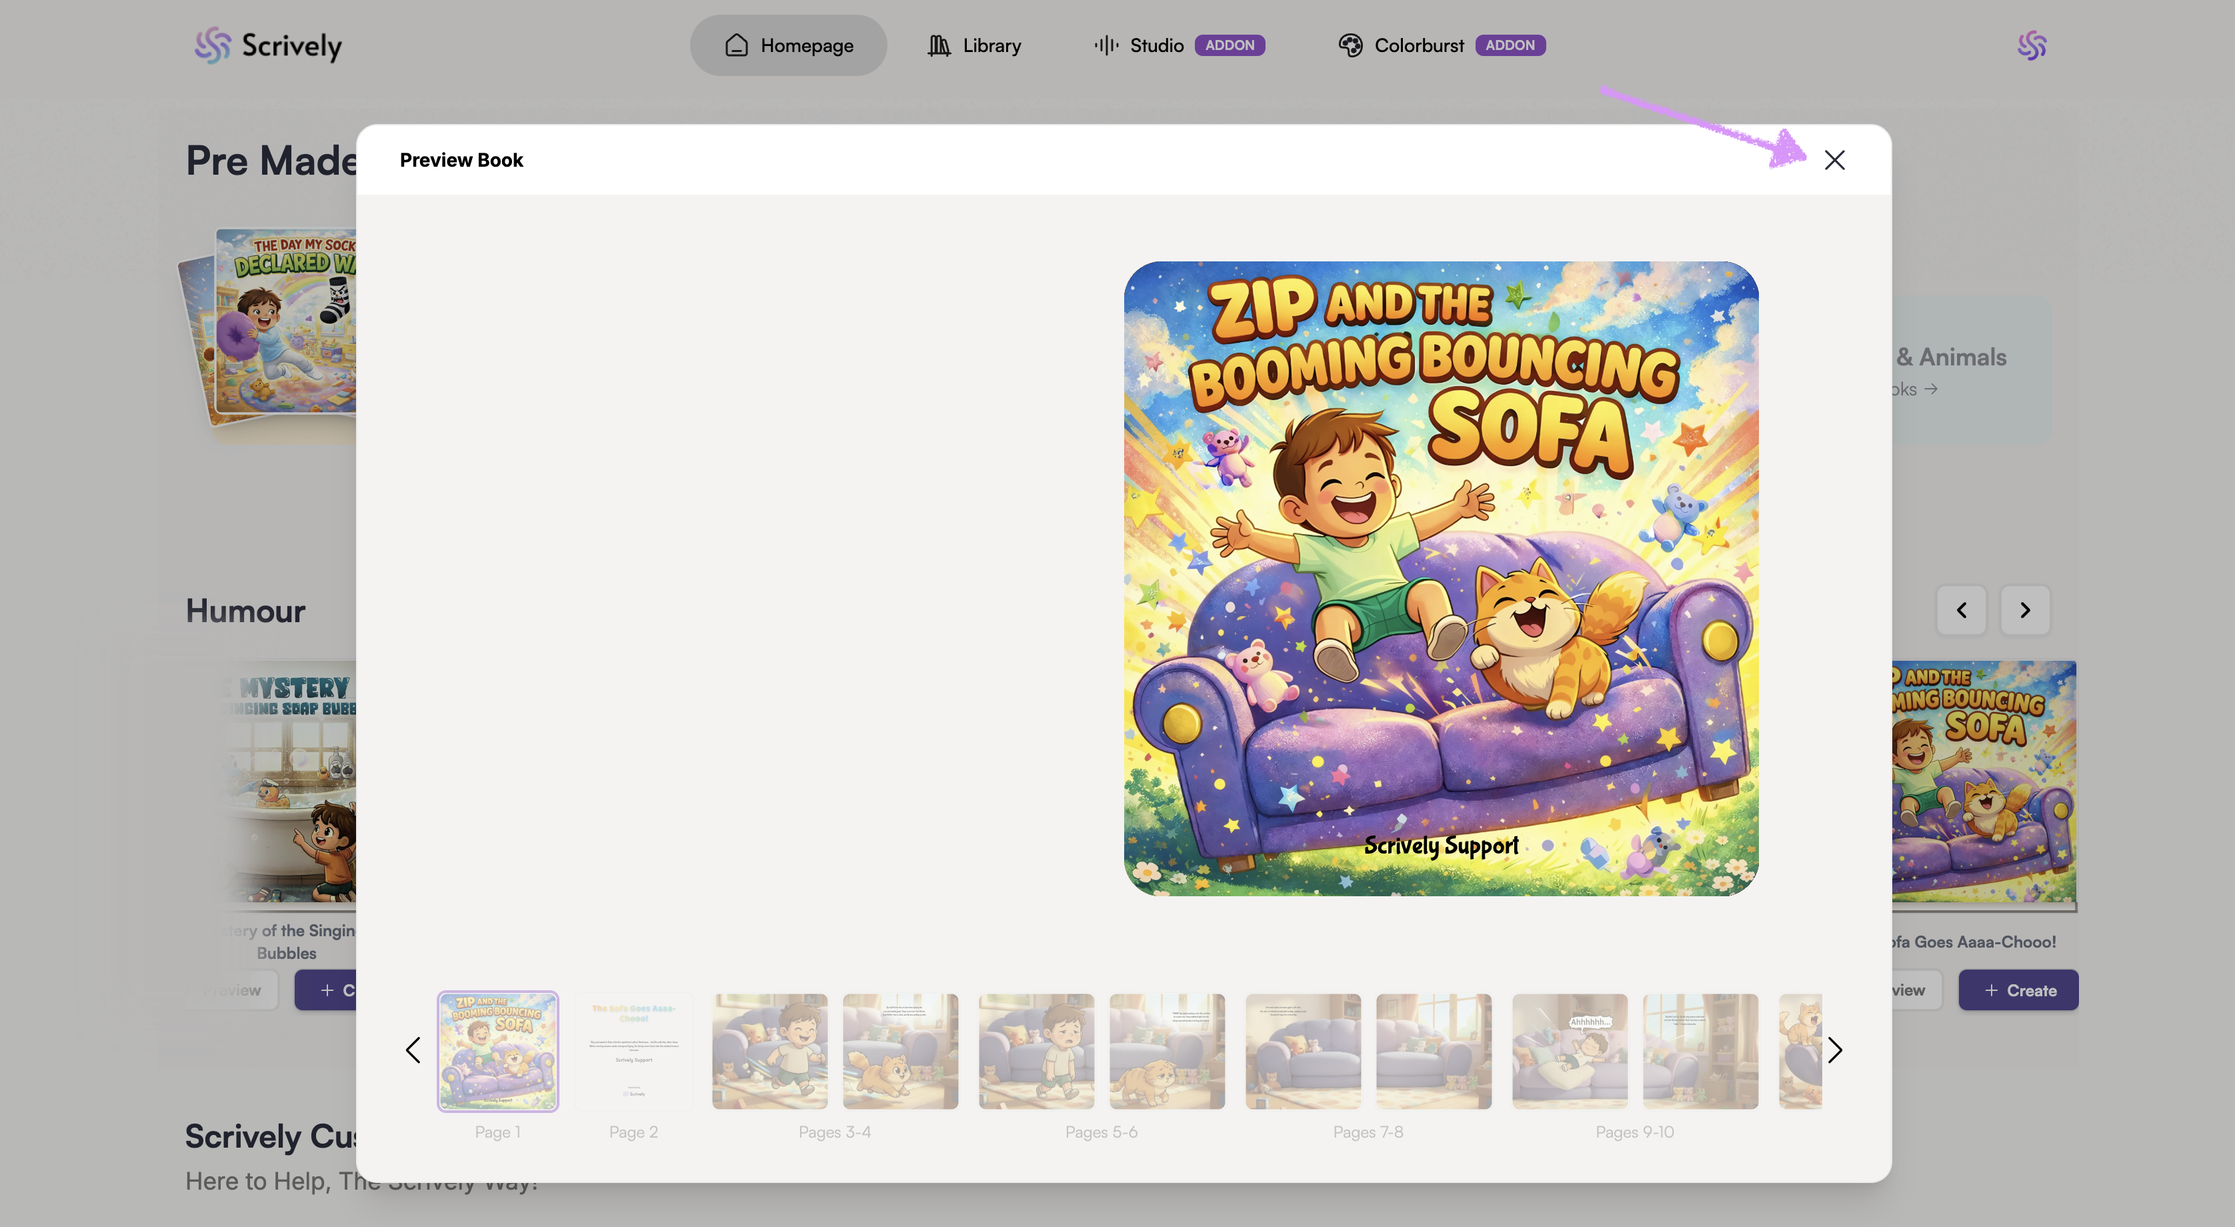Image resolution: width=2235 pixels, height=1227 pixels.
Task: Select the Page 2 title thumbnail
Action: pos(633,1051)
